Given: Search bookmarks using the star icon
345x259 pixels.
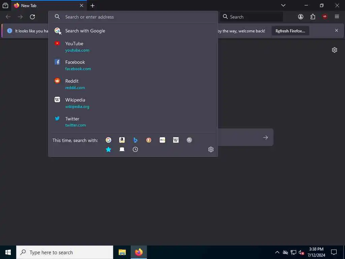Looking at the screenshot, I should click(108, 149).
